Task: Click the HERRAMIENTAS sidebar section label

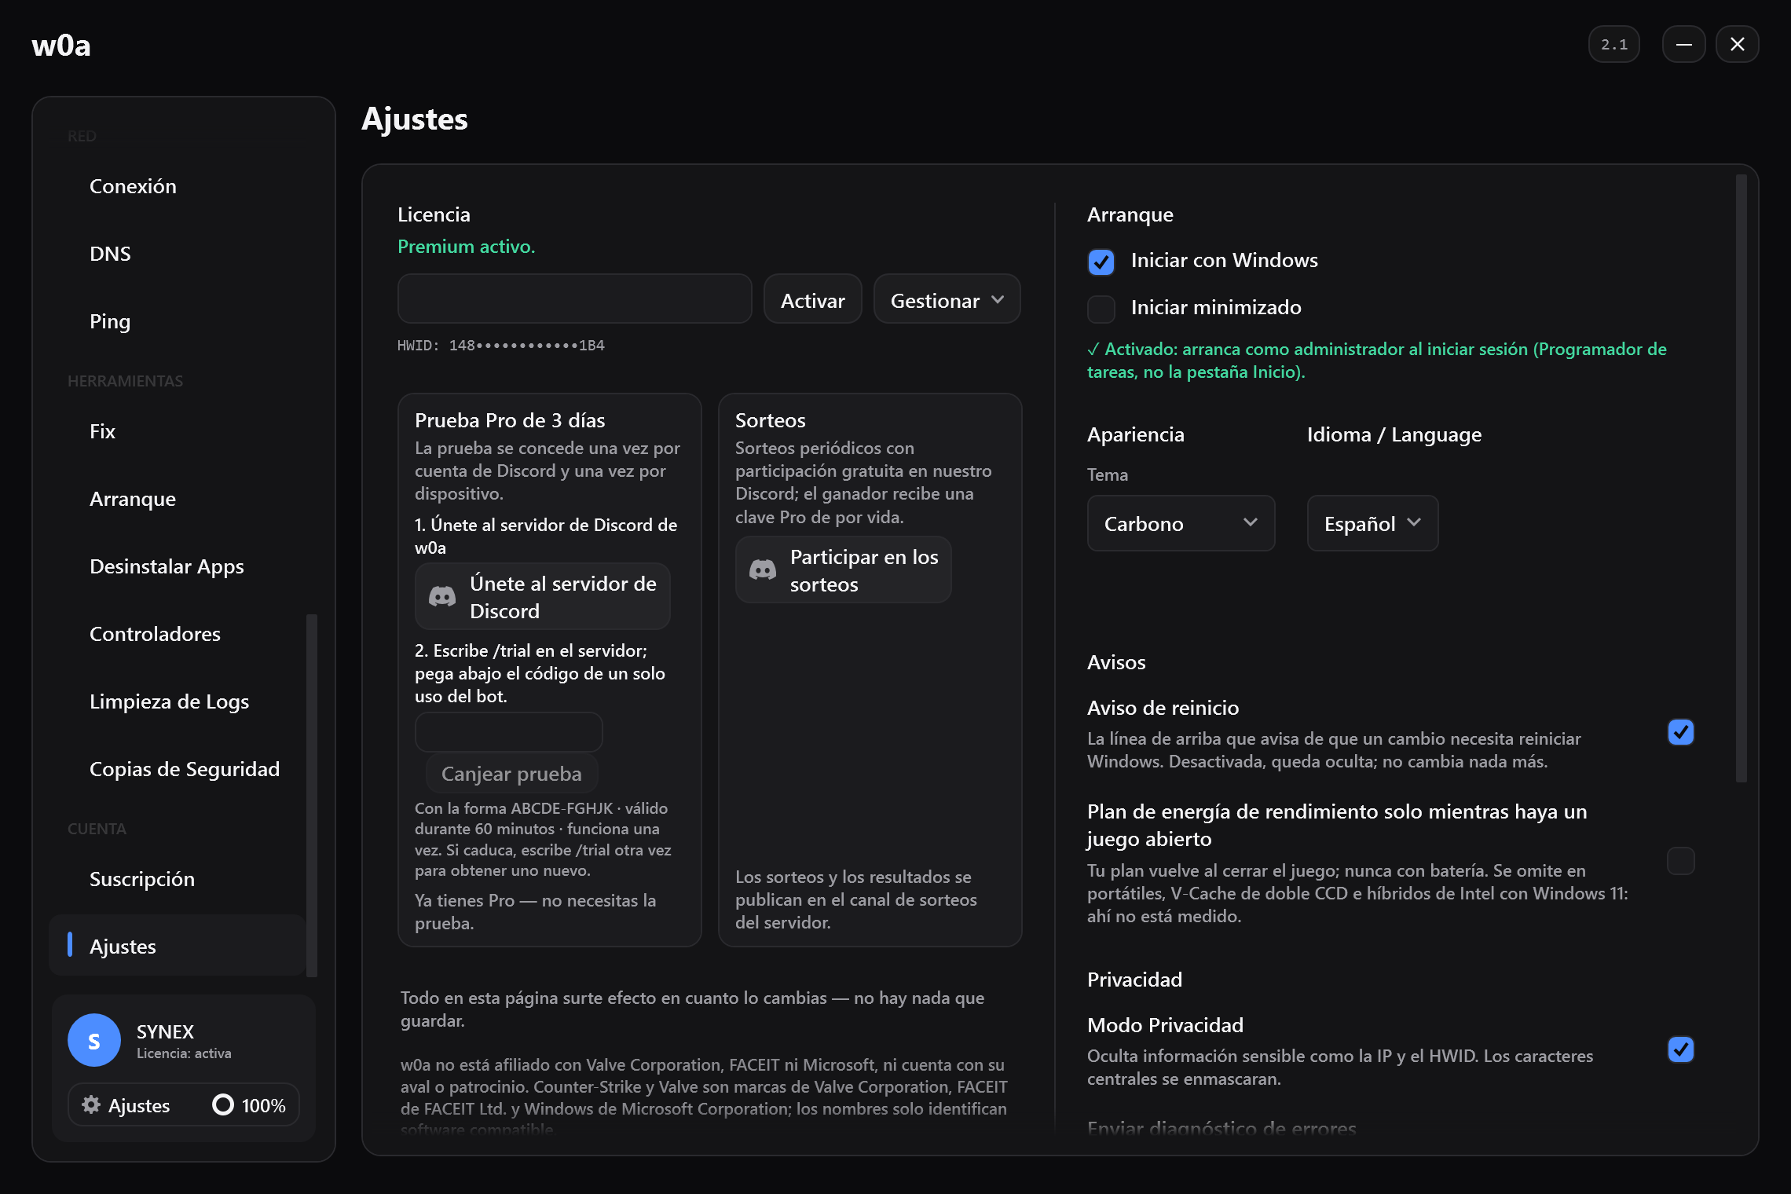Action: pos(126,381)
